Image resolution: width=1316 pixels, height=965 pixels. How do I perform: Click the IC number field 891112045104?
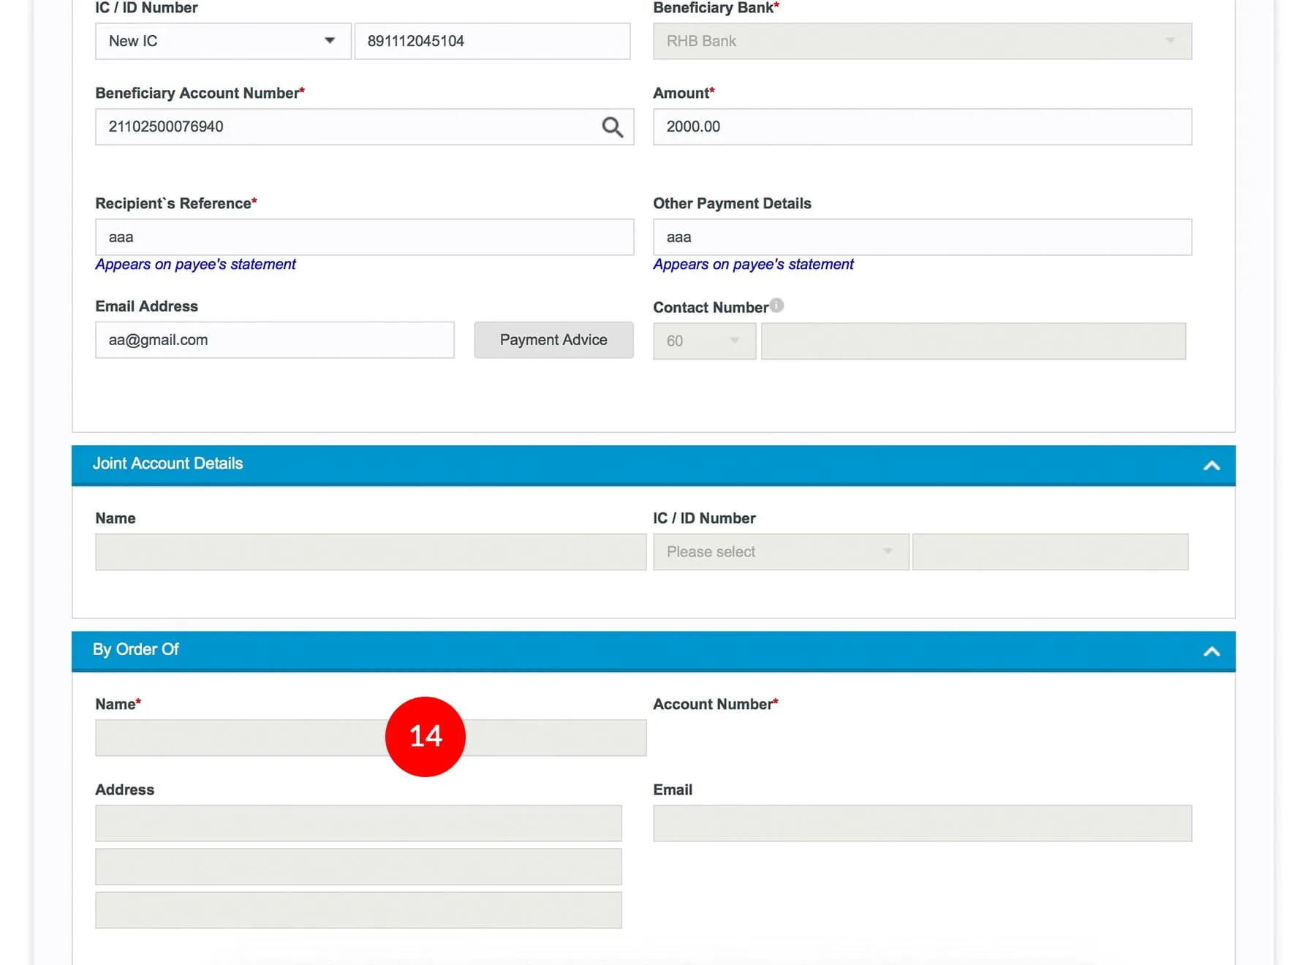[492, 42]
